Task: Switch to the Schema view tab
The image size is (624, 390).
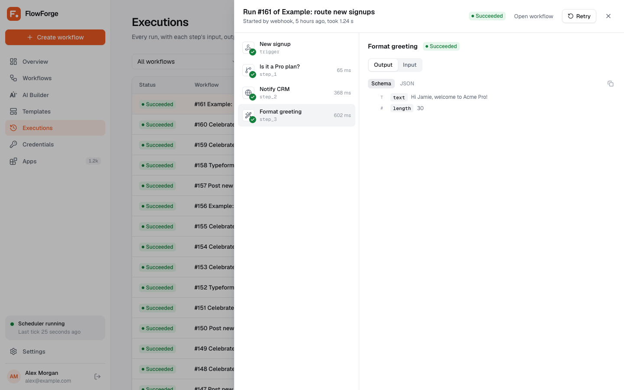Action: [381, 84]
